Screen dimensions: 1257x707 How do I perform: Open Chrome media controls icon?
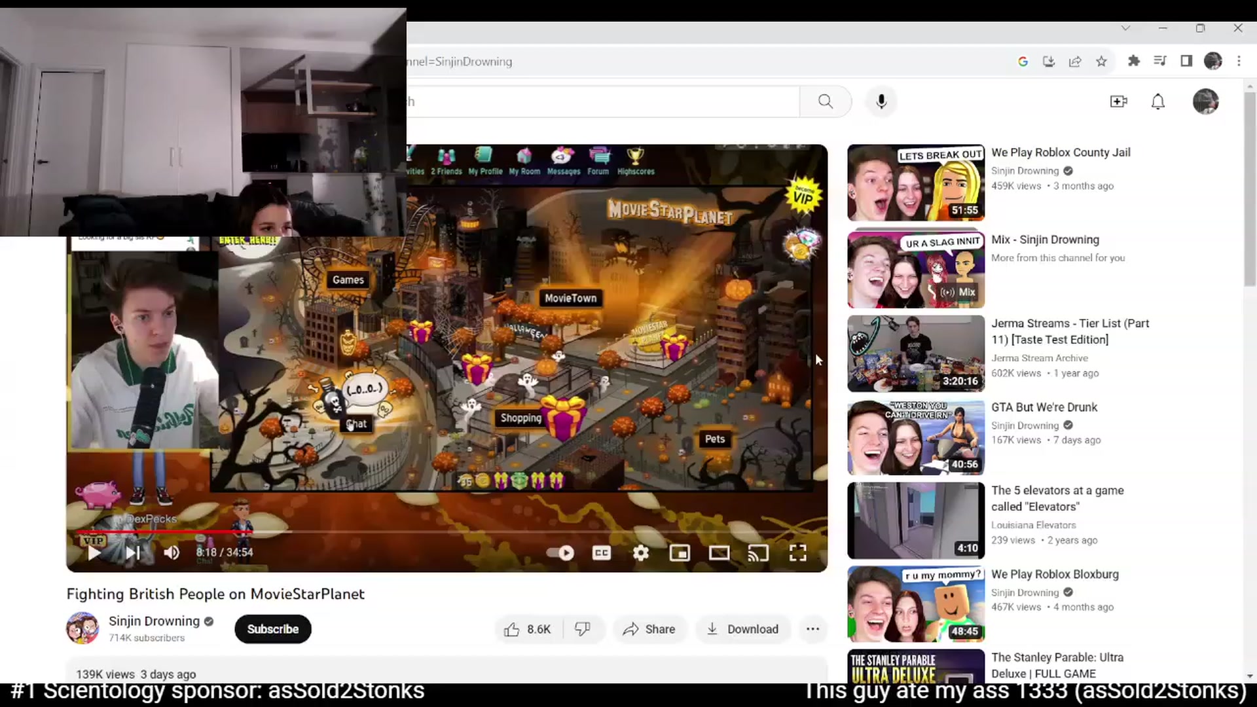pyautogui.click(x=1159, y=61)
